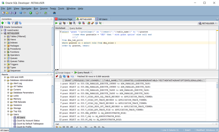Screen dimensions: 219x132
Task: Expand the Tables (Filtered) node
Action: (5, 36)
